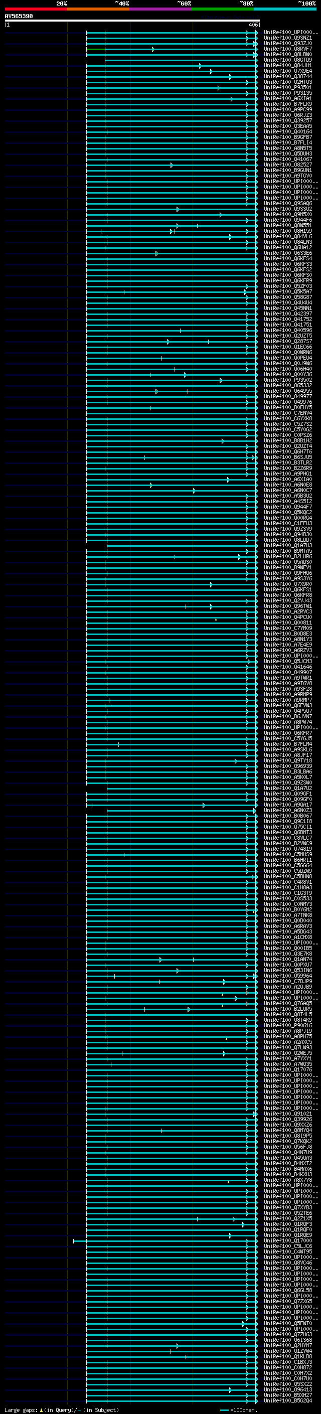Select UniRef100_Q4PCU0 hit name
Image resolution: width=321 pixels, height=1414 pixels.
coord(288,617)
